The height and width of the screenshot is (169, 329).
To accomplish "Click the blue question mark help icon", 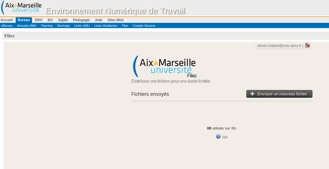I will (218, 136).
